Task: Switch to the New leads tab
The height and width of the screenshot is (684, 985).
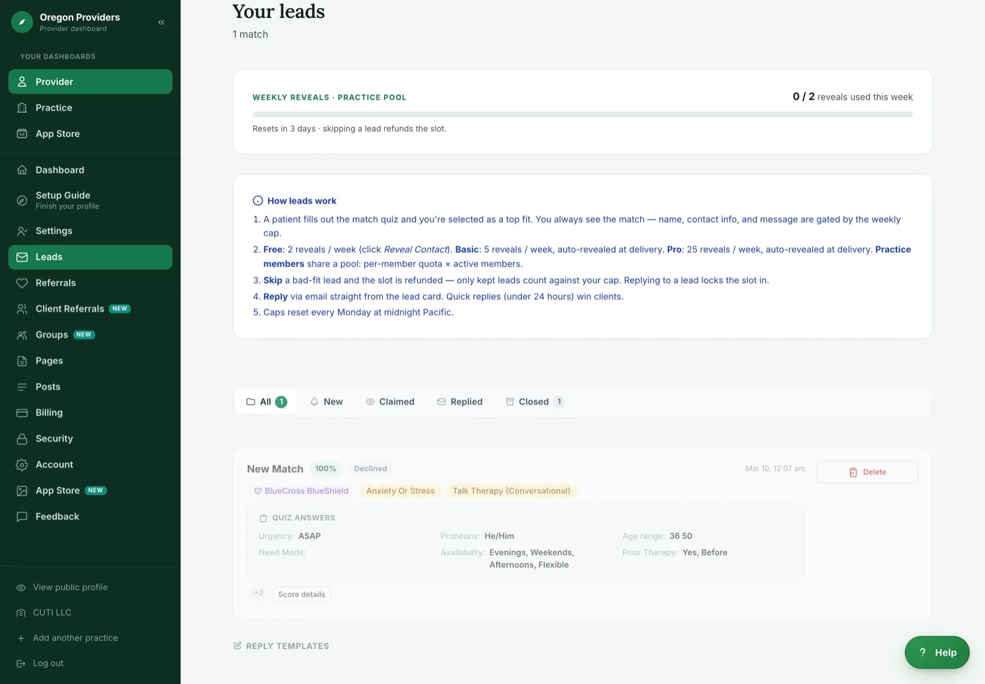Action: (326, 401)
